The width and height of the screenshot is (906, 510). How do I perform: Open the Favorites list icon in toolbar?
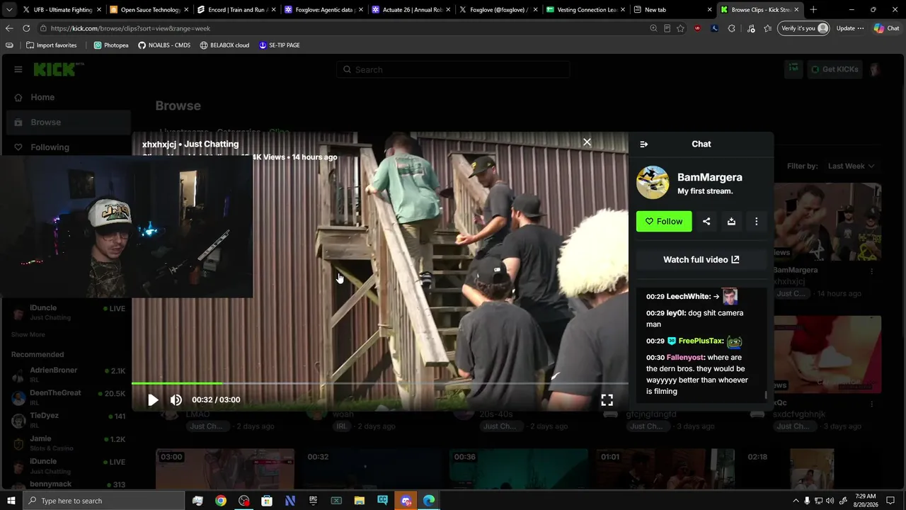768,28
